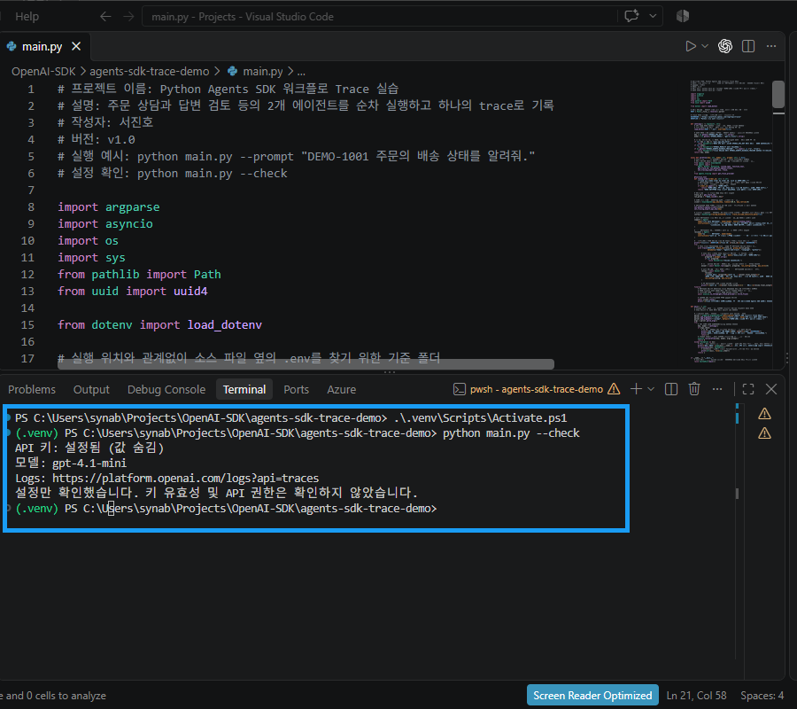
Task: Switch to the Problems panel tab
Action: 32,390
